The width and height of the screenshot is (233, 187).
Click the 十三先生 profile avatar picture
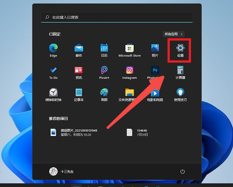click(x=53, y=171)
